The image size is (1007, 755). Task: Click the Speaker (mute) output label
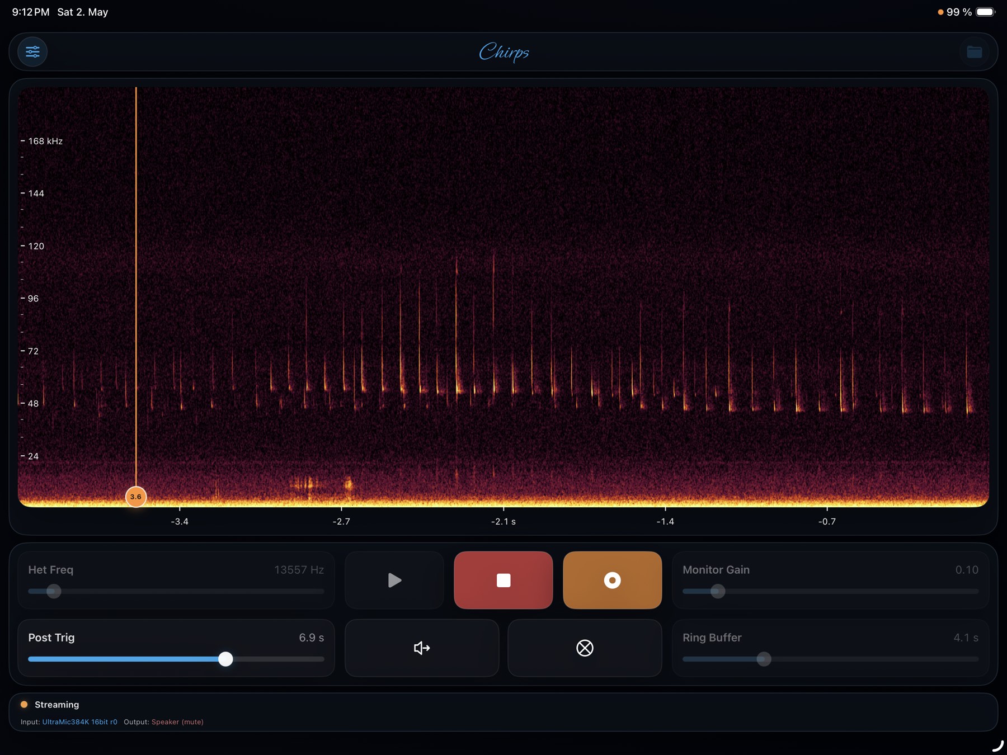coord(177,722)
